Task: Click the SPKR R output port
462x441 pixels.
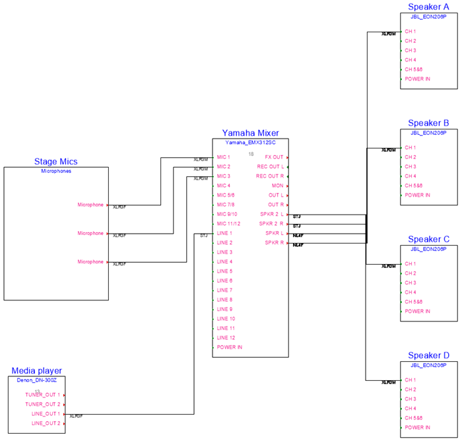Action: pyautogui.click(x=275, y=242)
